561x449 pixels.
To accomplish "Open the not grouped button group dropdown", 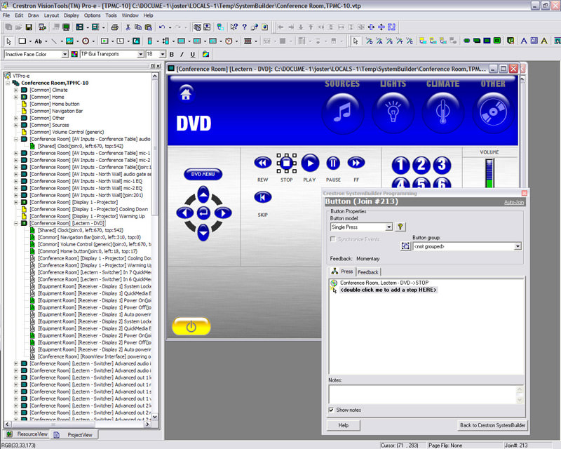I will coord(518,246).
